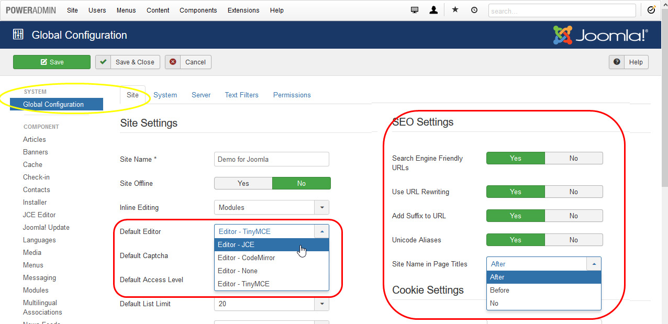Open the clock history icon

(x=474, y=10)
